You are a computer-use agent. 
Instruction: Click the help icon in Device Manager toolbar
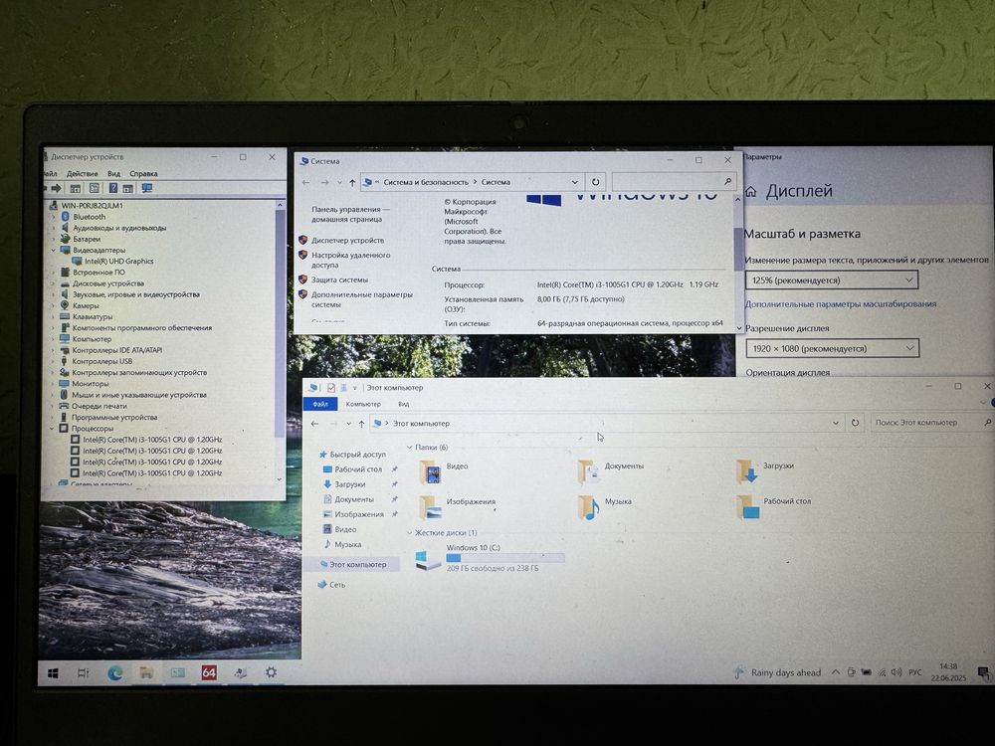point(113,188)
